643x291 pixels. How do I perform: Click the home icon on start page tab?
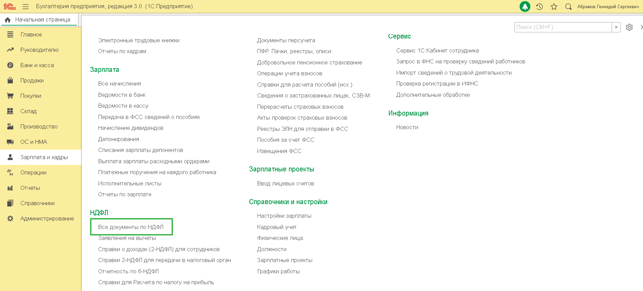coord(8,20)
